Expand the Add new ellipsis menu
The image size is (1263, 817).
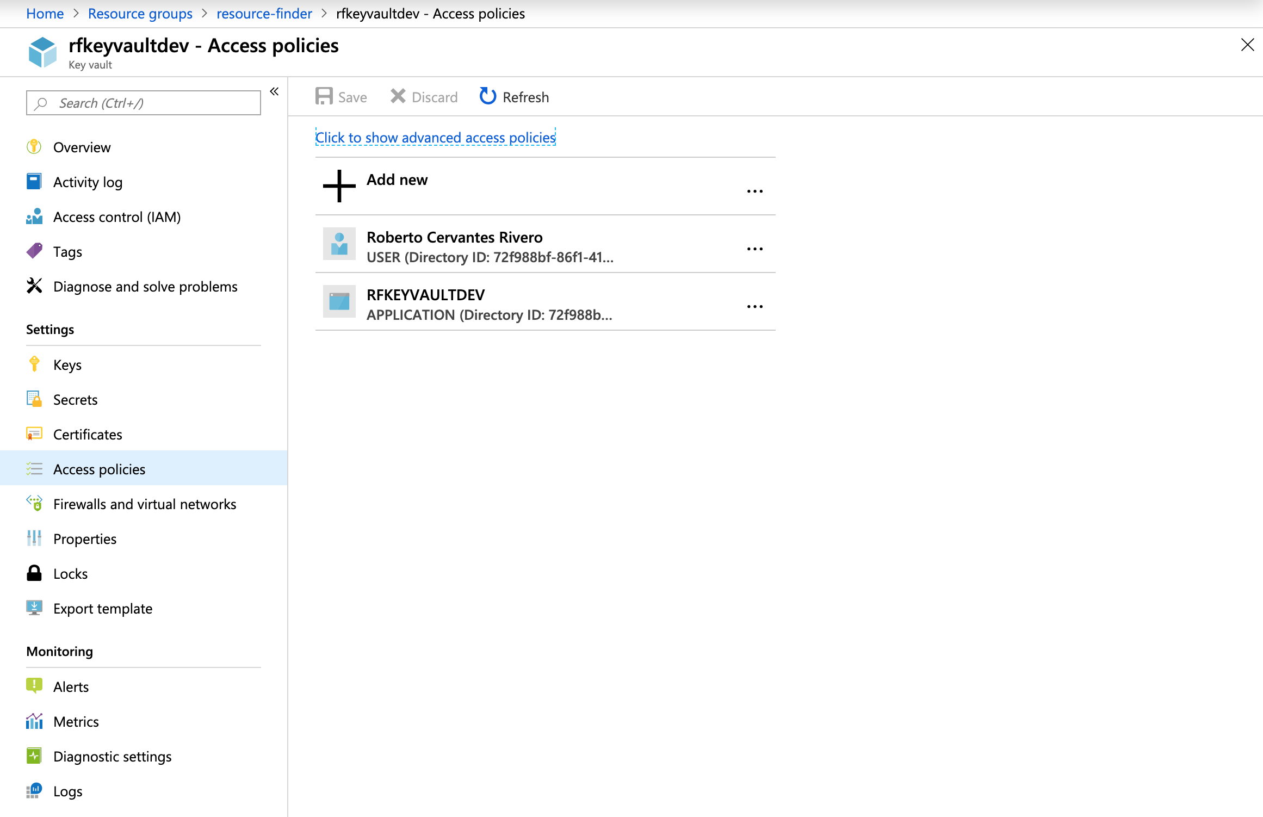[x=755, y=191]
